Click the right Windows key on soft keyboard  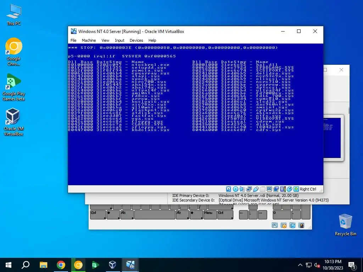pyautogui.click(x=196, y=214)
